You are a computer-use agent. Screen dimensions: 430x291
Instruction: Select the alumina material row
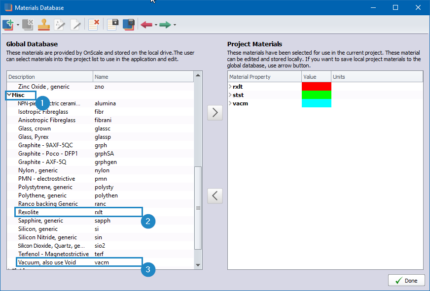pyautogui.click(x=101, y=103)
